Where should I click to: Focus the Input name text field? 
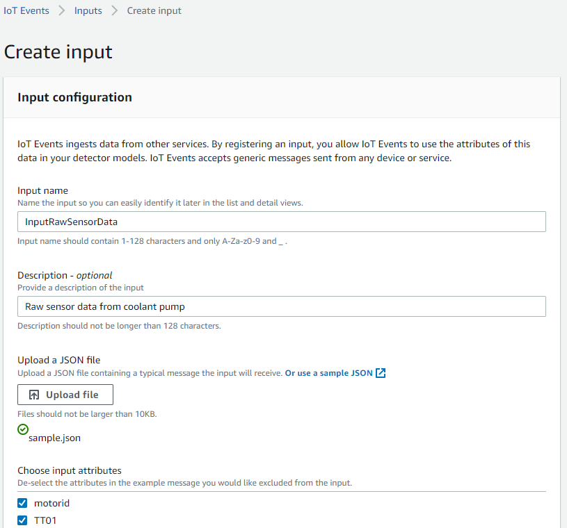coord(281,222)
